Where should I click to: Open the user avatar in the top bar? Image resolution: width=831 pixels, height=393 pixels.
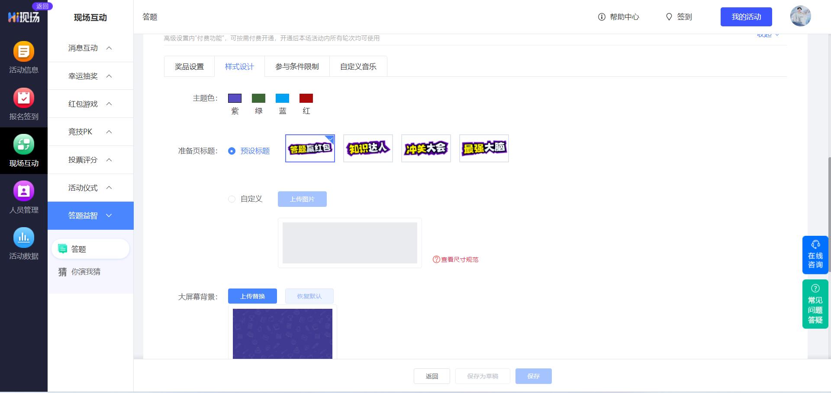(x=801, y=16)
